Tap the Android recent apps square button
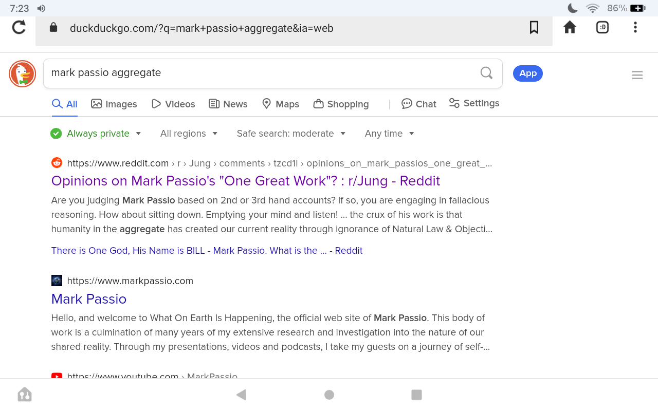The width and height of the screenshot is (658, 411). click(x=416, y=395)
